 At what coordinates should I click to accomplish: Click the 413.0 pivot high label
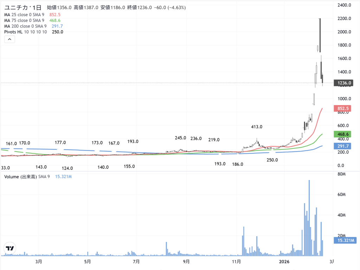pyautogui.click(x=257, y=127)
